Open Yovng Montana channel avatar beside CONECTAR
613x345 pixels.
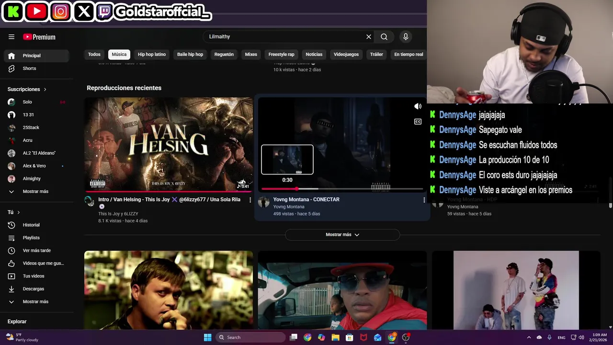(263, 202)
